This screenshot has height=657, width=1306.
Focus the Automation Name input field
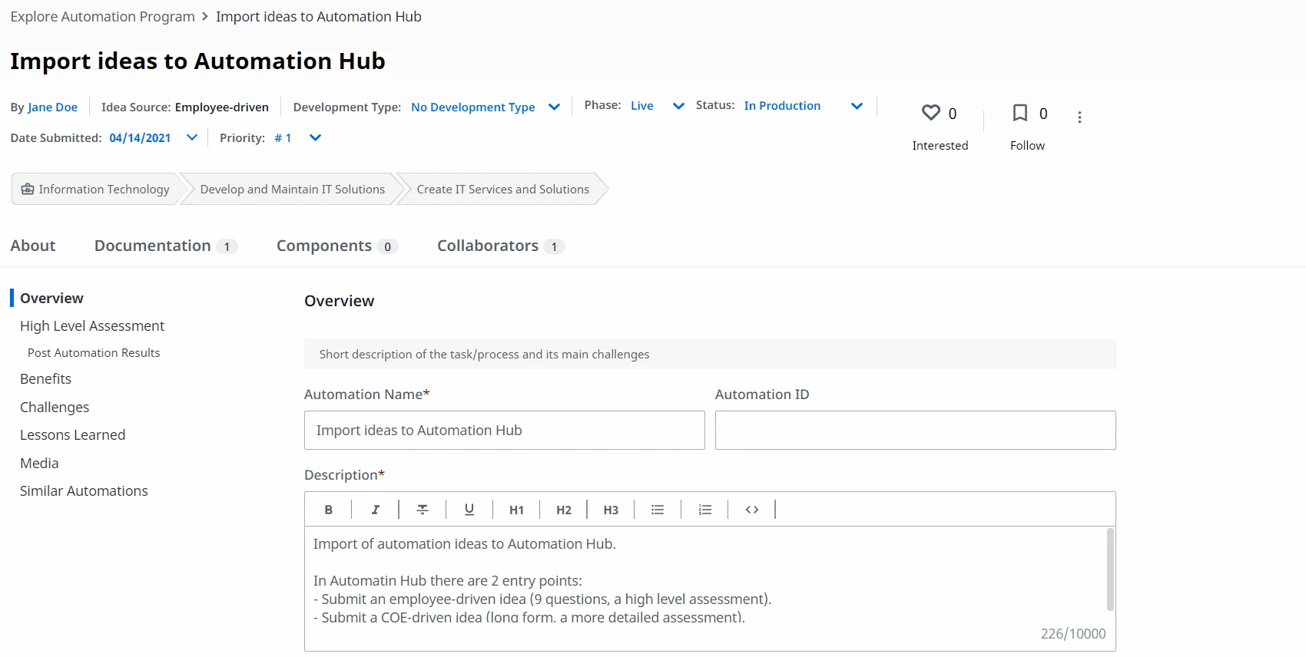504,431
